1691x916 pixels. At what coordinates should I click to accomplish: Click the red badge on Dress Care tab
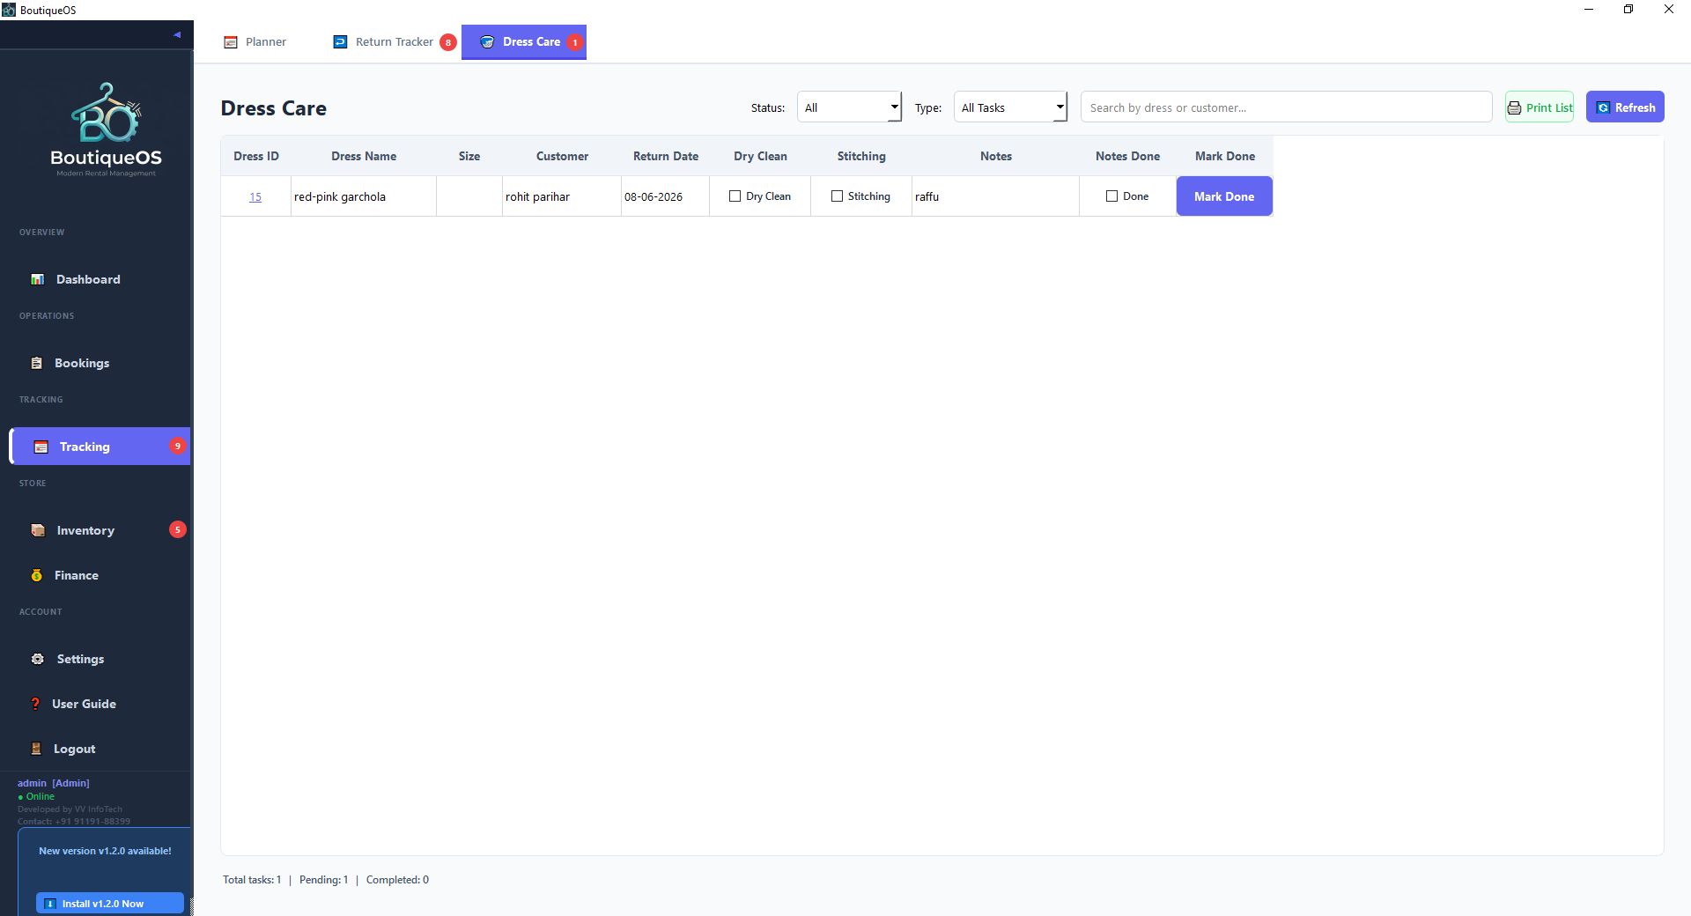click(575, 42)
